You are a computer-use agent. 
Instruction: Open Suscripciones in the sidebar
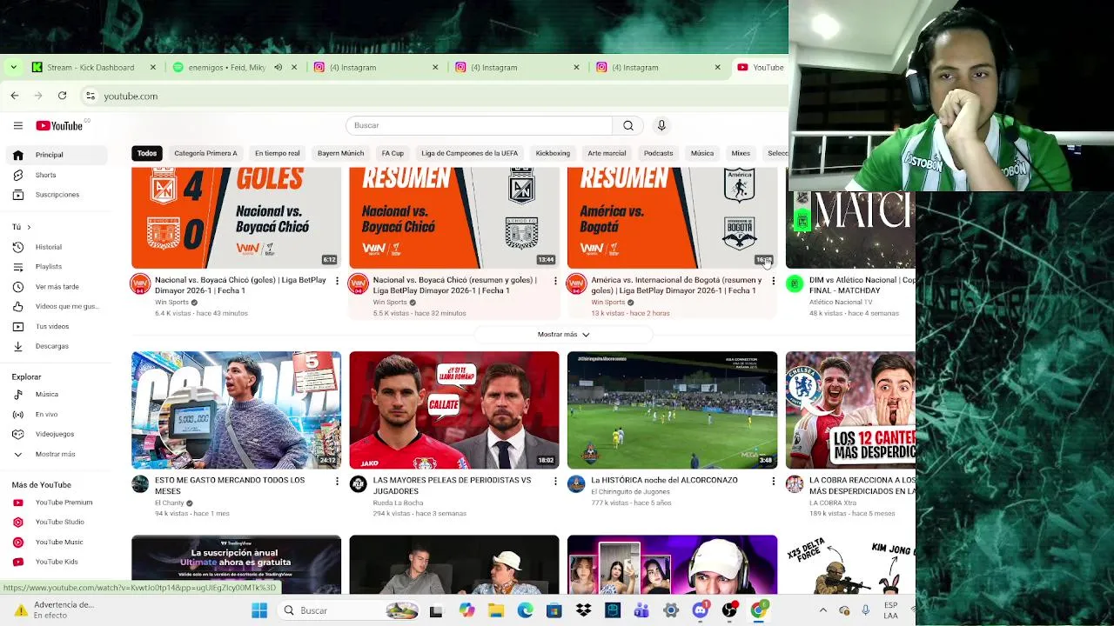point(56,195)
